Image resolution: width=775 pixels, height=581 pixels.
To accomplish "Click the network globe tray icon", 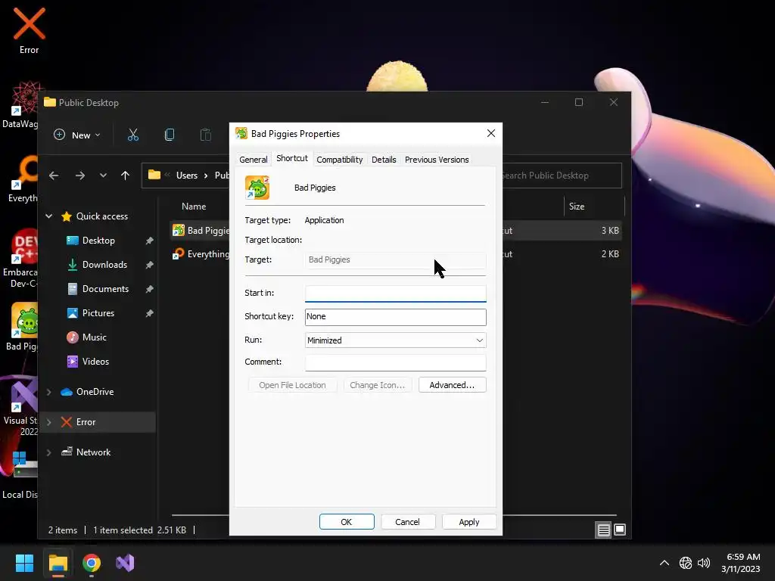I will tap(685, 563).
